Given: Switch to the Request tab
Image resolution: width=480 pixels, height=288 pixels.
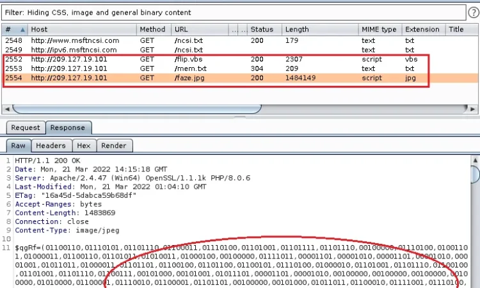Looking at the screenshot, I should [x=26, y=127].
